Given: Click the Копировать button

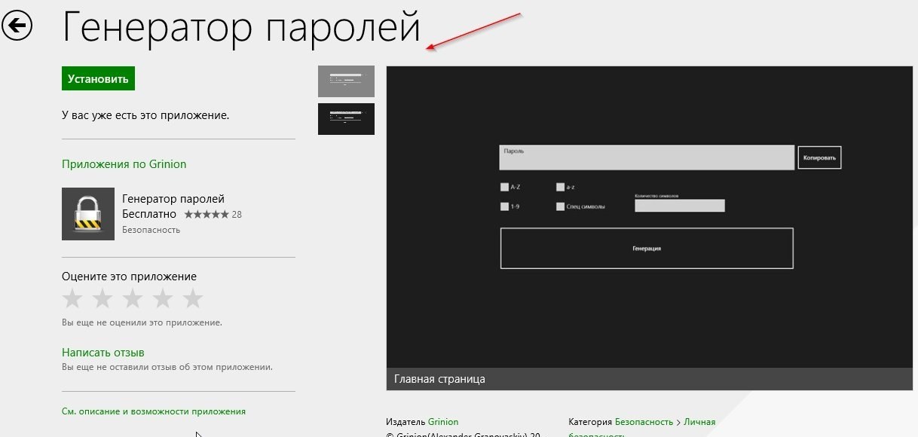Looking at the screenshot, I should click(819, 157).
